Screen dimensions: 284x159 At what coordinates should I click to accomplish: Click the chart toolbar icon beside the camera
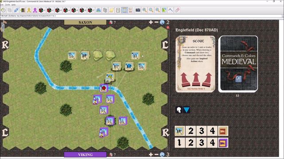click(130, 10)
